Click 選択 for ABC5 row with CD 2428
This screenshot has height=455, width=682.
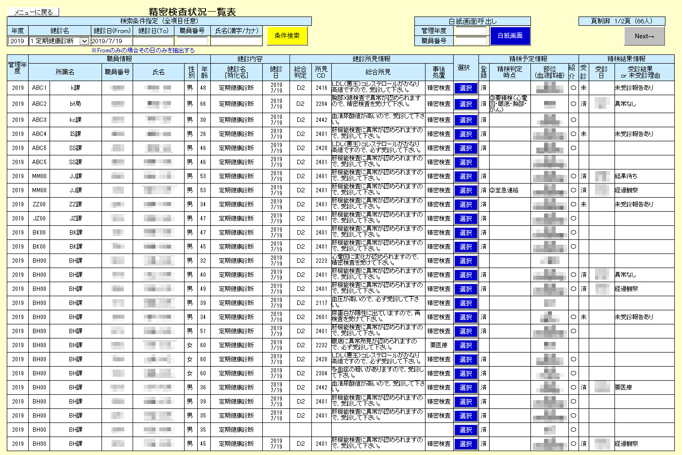[x=466, y=148]
